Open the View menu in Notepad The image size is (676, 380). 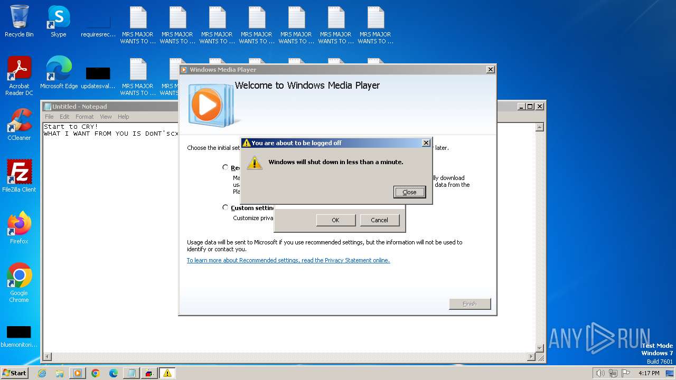(106, 117)
